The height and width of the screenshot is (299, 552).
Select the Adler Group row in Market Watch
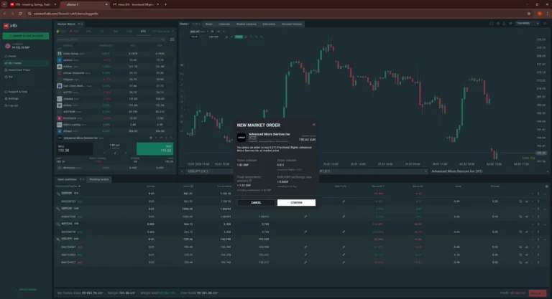point(115,53)
